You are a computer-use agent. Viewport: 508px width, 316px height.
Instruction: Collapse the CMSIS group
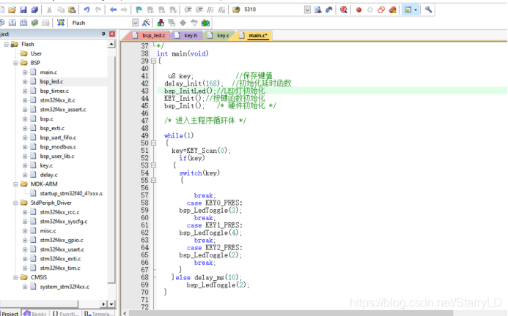[15, 277]
